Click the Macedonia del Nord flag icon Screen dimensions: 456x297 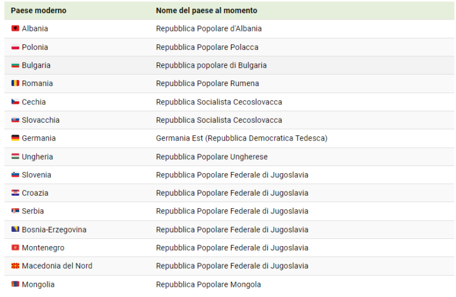pos(15,266)
